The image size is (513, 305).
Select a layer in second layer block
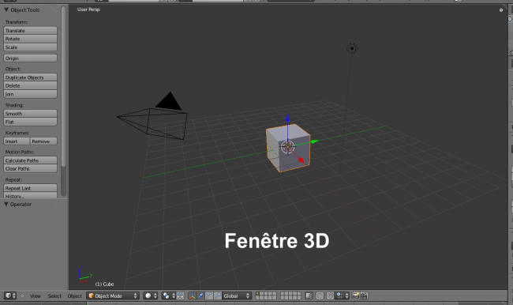pos(291,296)
